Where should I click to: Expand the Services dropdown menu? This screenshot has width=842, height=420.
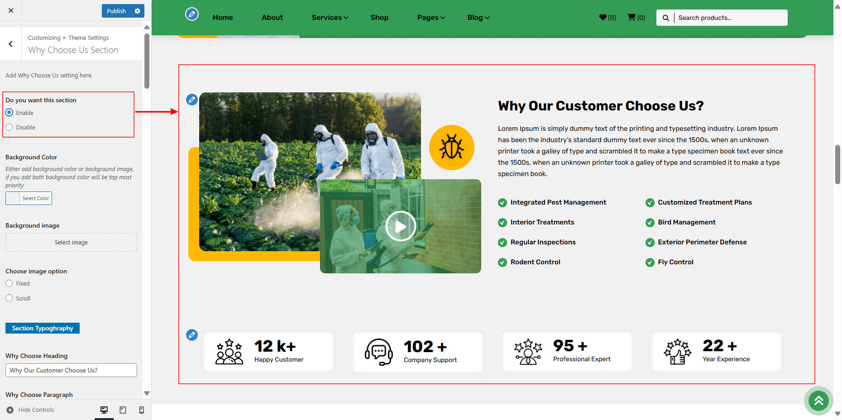[x=330, y=18]
